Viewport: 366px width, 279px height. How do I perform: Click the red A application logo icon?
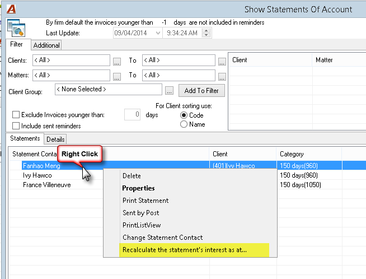pos(11,9)
